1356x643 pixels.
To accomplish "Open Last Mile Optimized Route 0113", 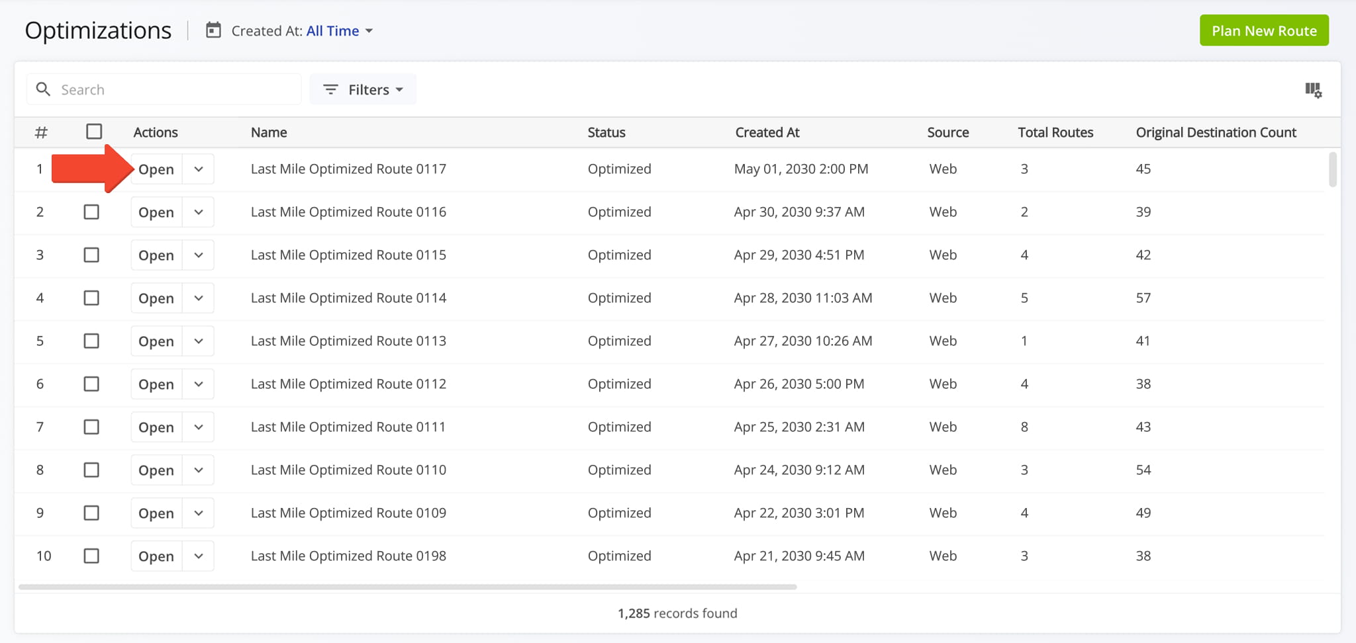I will 156,341.
